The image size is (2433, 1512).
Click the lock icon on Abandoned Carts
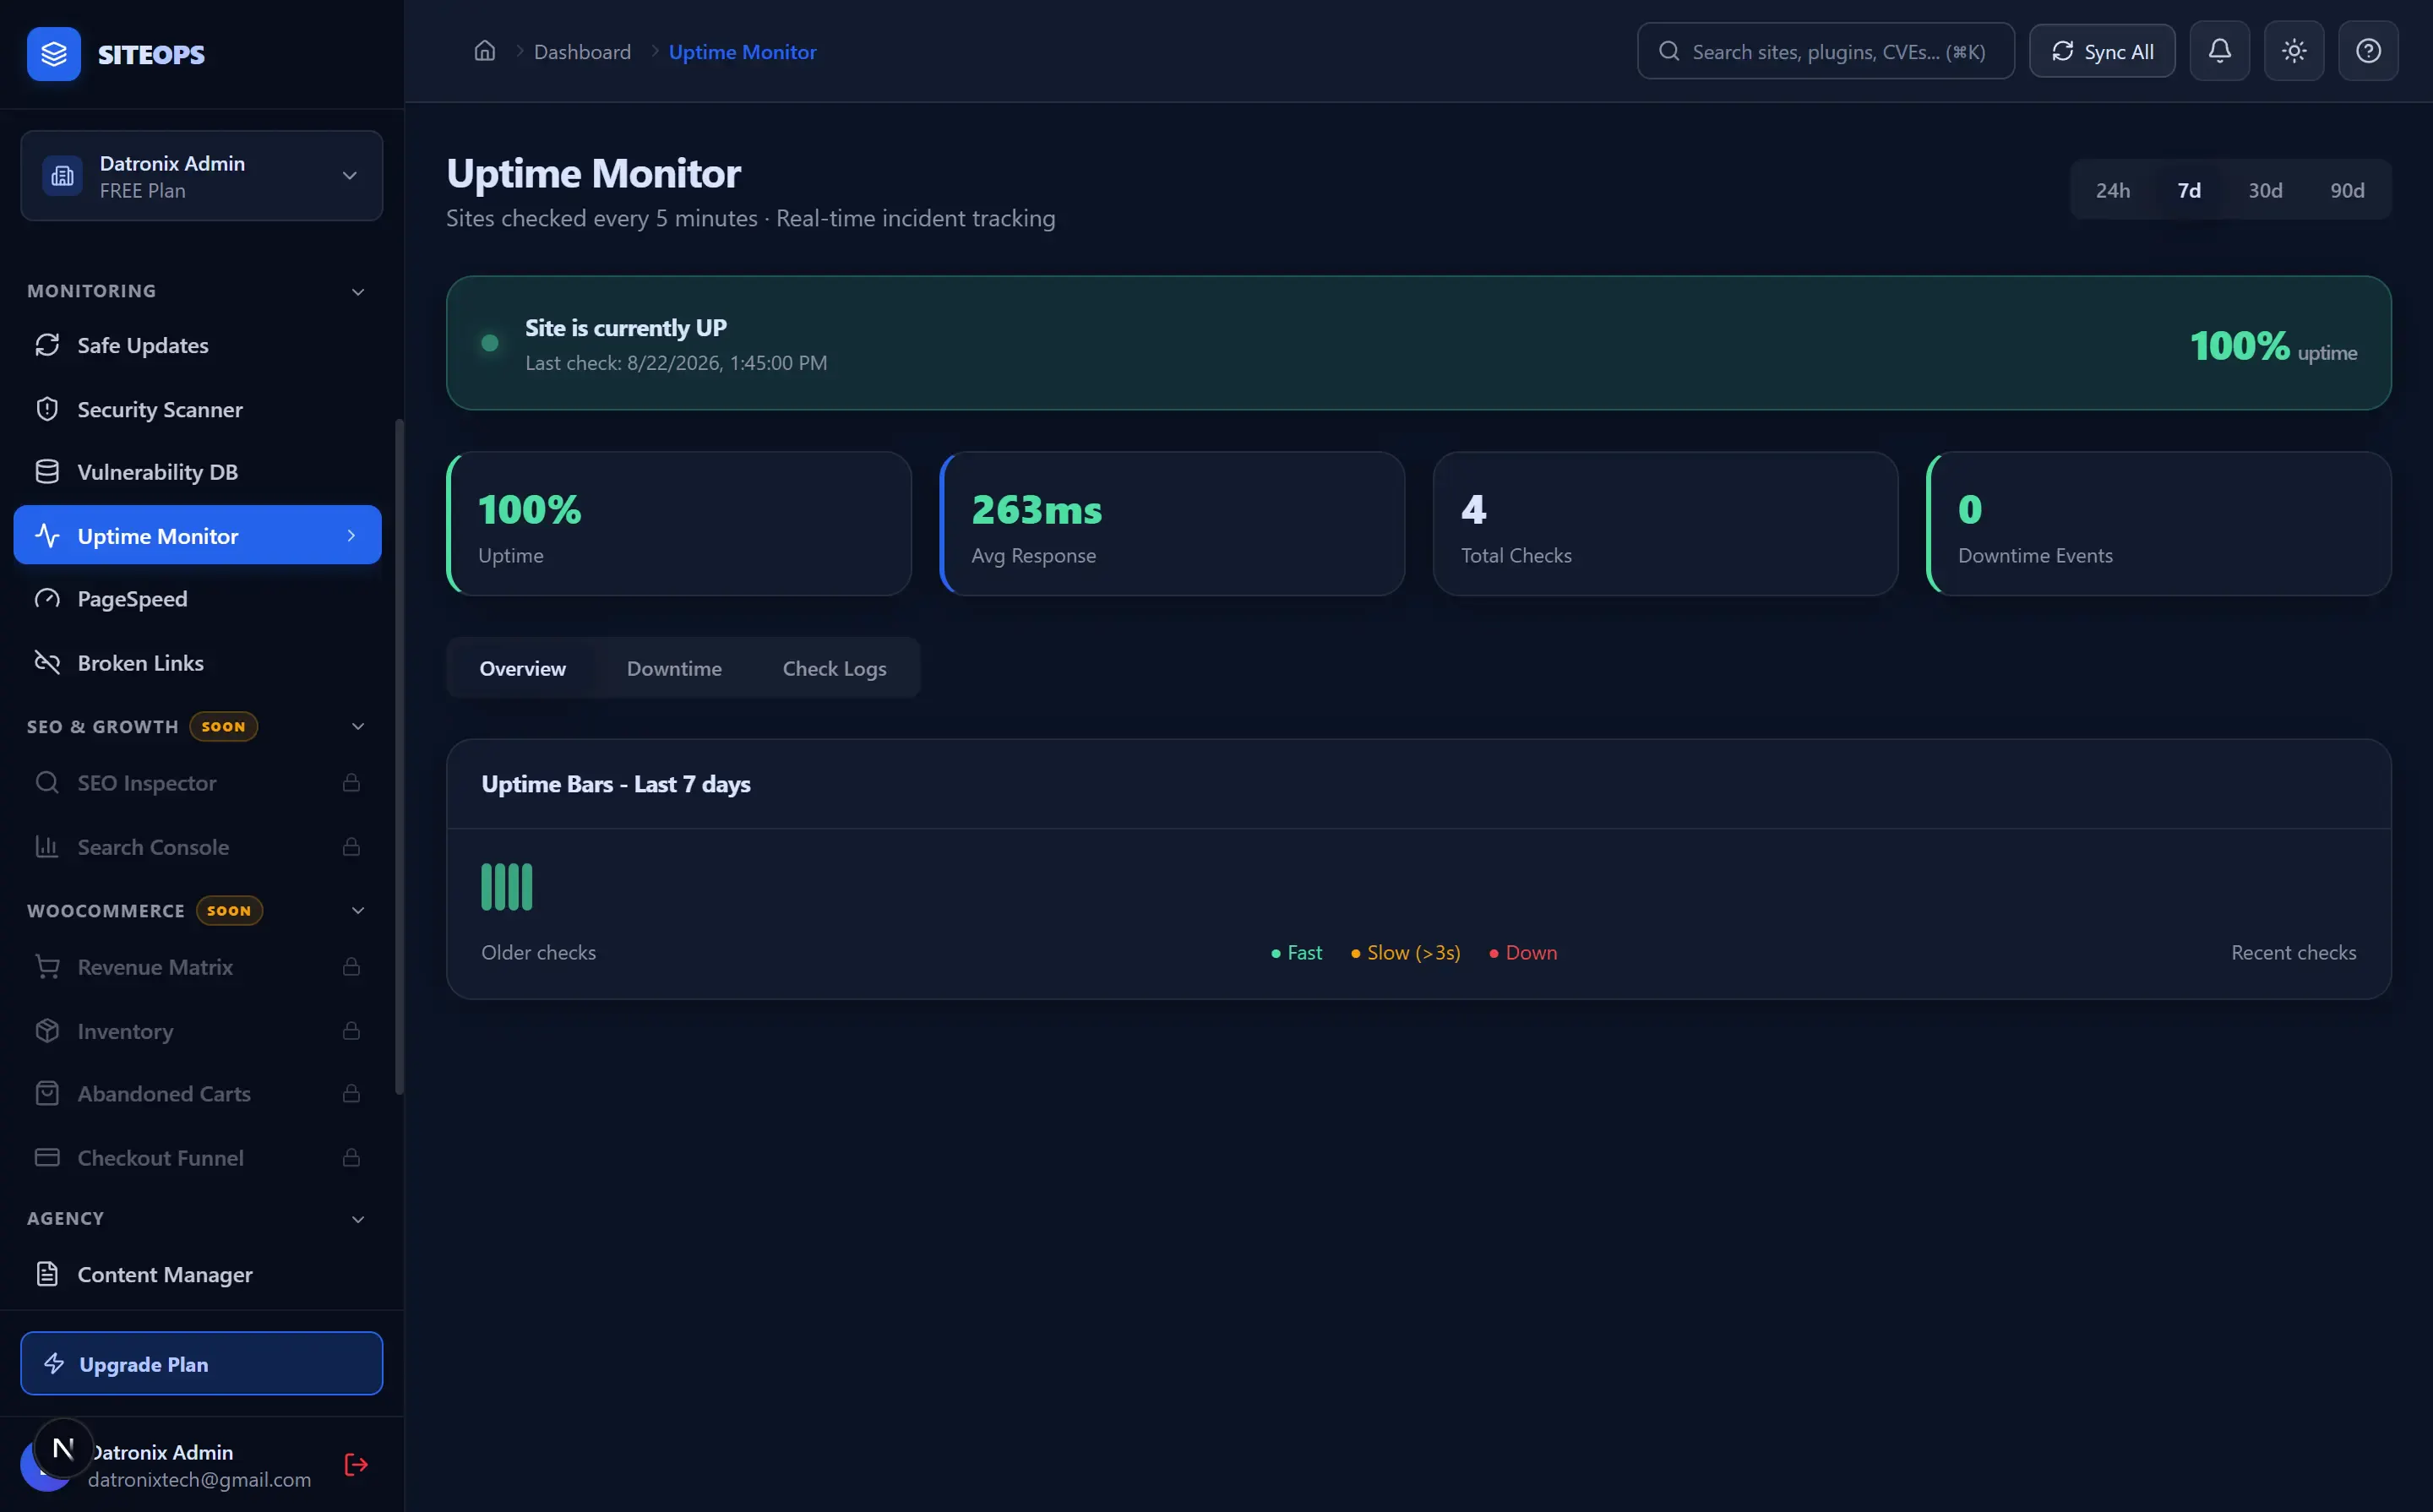351,1094
